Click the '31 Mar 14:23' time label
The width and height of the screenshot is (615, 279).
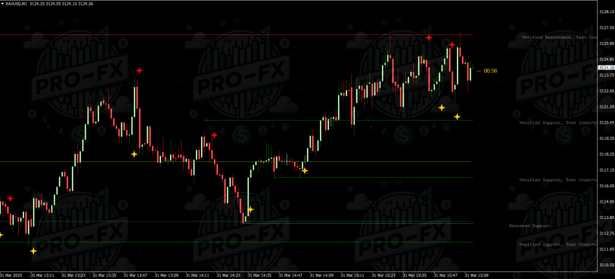229,275
